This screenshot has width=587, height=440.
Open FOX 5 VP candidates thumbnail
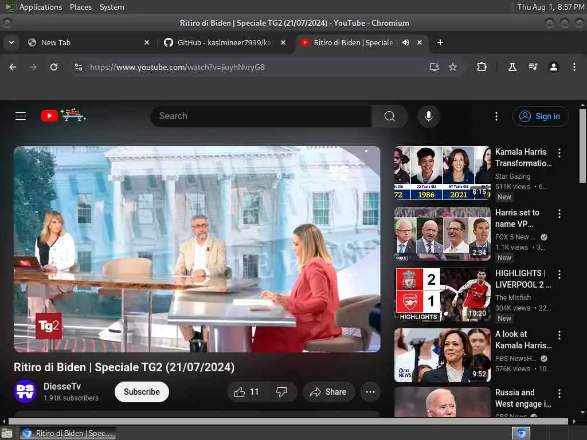pos(442,234)
